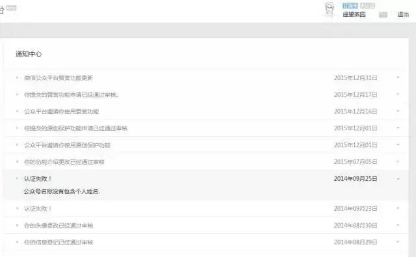Screen dimensions: 416x257
Task: Expand the 2014年09月23日 notification arrow
Action: (x=398, y=208)
